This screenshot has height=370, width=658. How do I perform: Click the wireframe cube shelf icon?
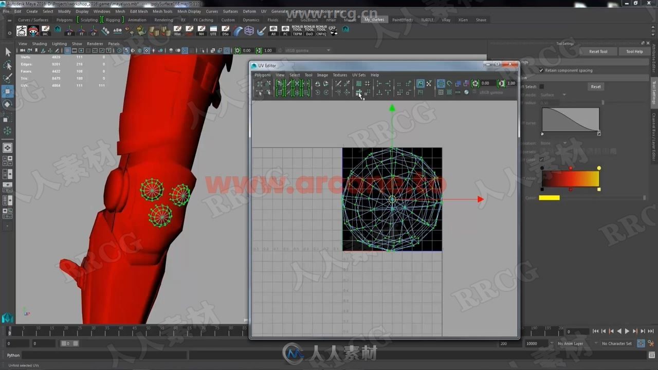click(x=249, y=31)
